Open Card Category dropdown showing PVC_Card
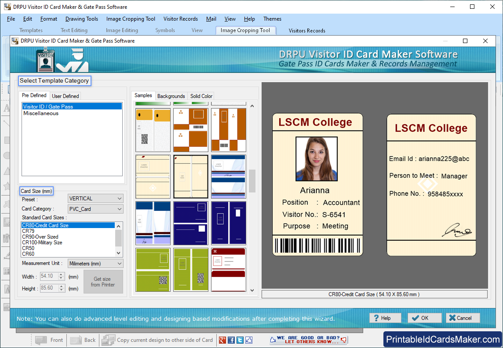Image resolution: width=503 pixels, height=348 pixels. 95,209
